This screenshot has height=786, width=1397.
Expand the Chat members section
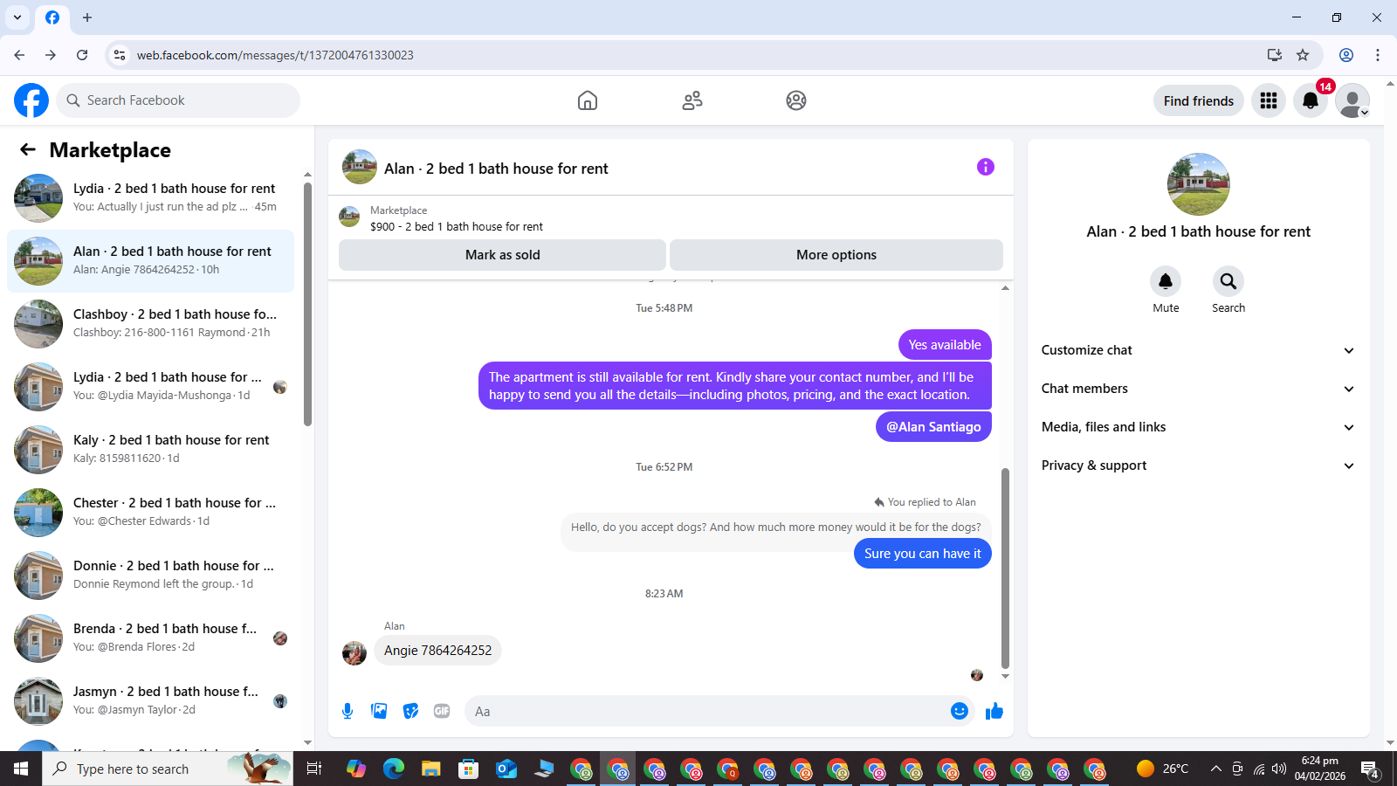(x=1198, y=389)
